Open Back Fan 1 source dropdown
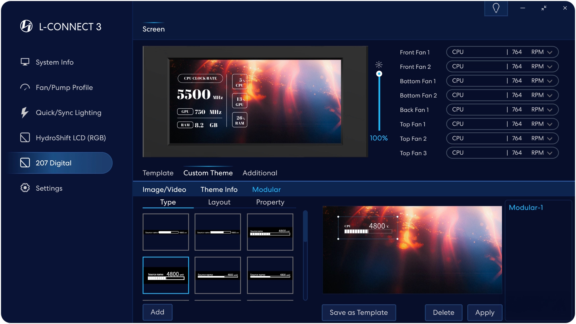The image size is (576, 324). [550, 110]
